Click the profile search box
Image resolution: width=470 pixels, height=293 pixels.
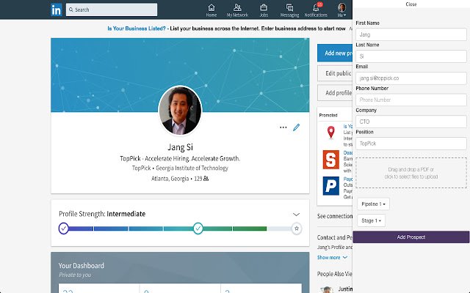tap(112, 10)
